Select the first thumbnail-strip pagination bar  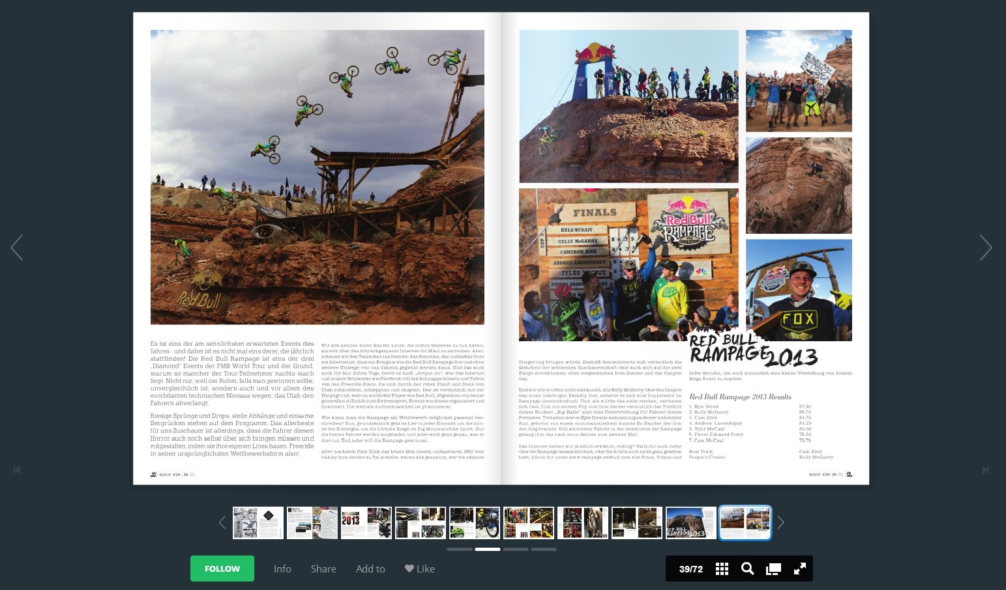click(460, 550)
